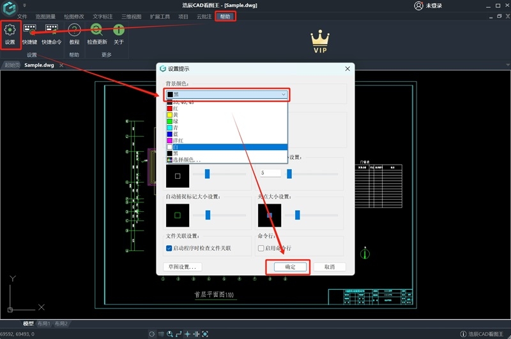Click the 取消 cancel button

[330, 267]
